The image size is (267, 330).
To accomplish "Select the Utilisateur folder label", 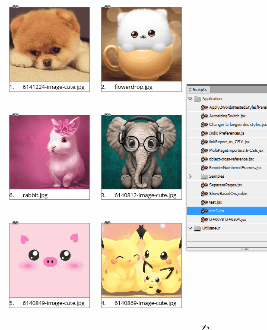I will [x=211, y=228].
